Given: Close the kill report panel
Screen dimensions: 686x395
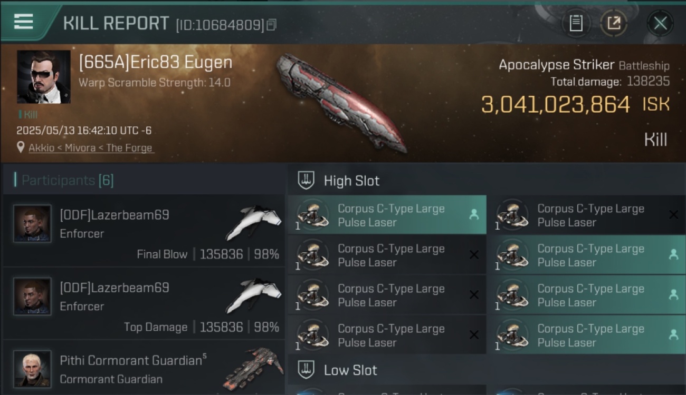Looking at the screenshot, I should (660, 23).
